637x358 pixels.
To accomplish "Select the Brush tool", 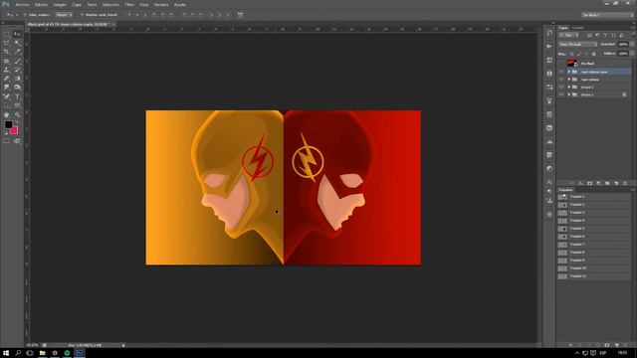I will click(x=17, y=61).
